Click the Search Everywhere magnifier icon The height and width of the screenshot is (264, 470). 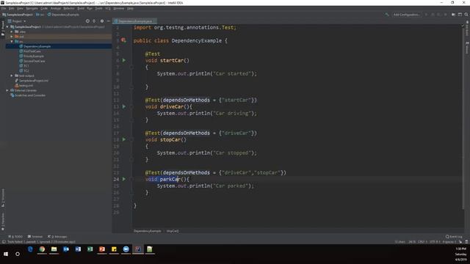(466, 15)
